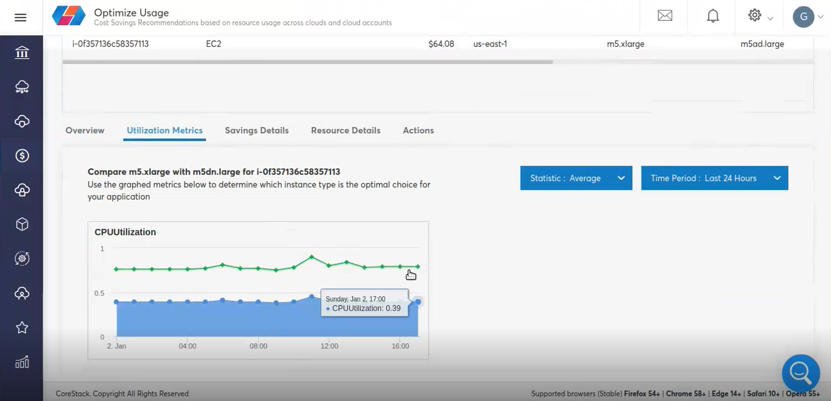Viewport: 831px width, 401px height.
Task: Open the cloud sync sidebar icon
Action: pos(22,121)
